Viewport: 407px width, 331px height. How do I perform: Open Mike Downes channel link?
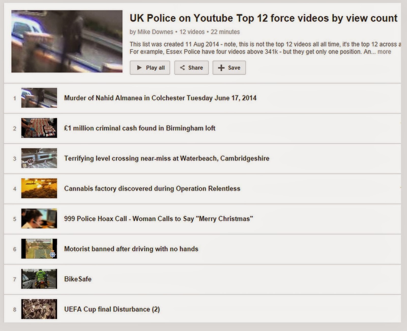(x=155, y=32)
